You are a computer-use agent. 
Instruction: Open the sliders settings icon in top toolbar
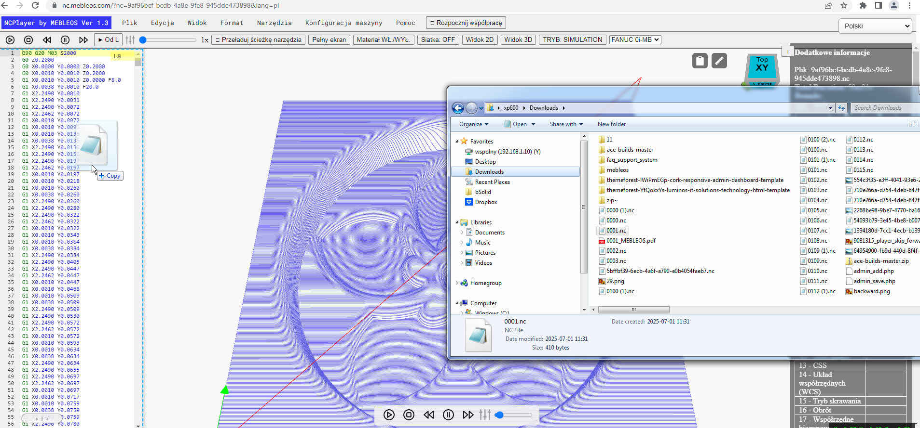pos(130,40)
